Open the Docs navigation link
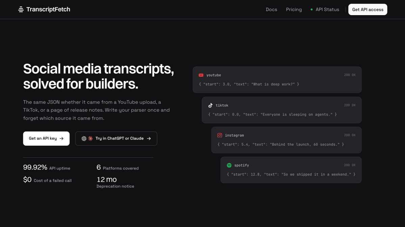 click(271, 9)
